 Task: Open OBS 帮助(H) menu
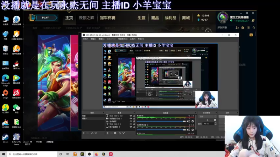[141, 39]
